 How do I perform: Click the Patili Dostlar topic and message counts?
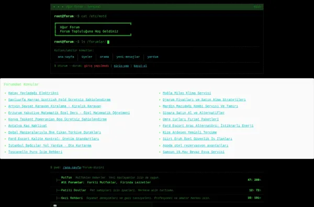(x=255, y=190)
